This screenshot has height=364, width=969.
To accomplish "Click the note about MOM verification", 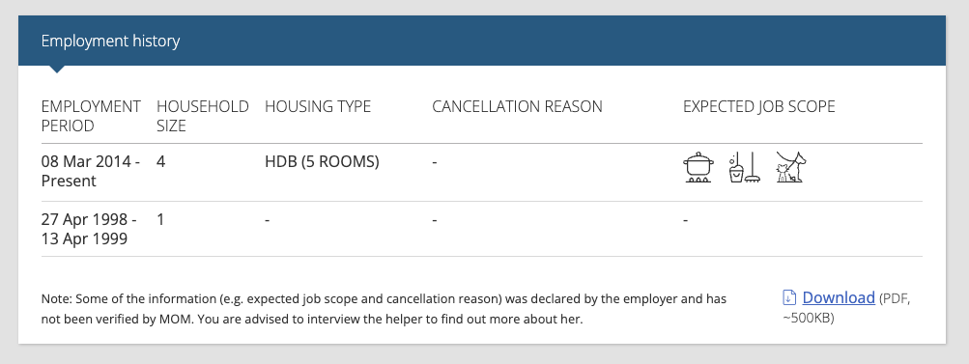I will (384, 310).
